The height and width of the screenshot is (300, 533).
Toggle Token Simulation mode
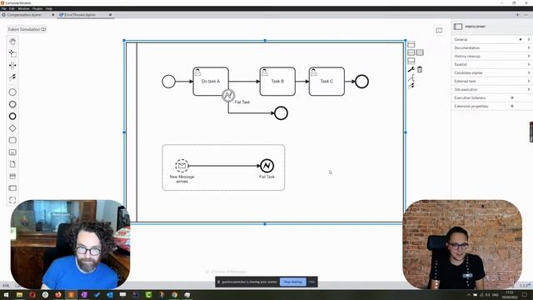tap(27, 29)
